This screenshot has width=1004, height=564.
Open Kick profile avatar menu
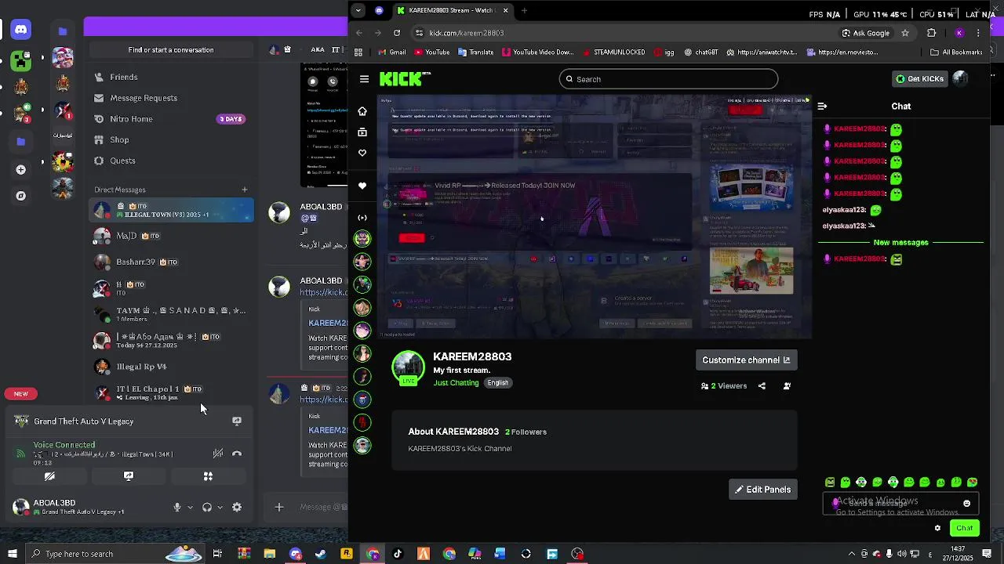tap(960, 78)
